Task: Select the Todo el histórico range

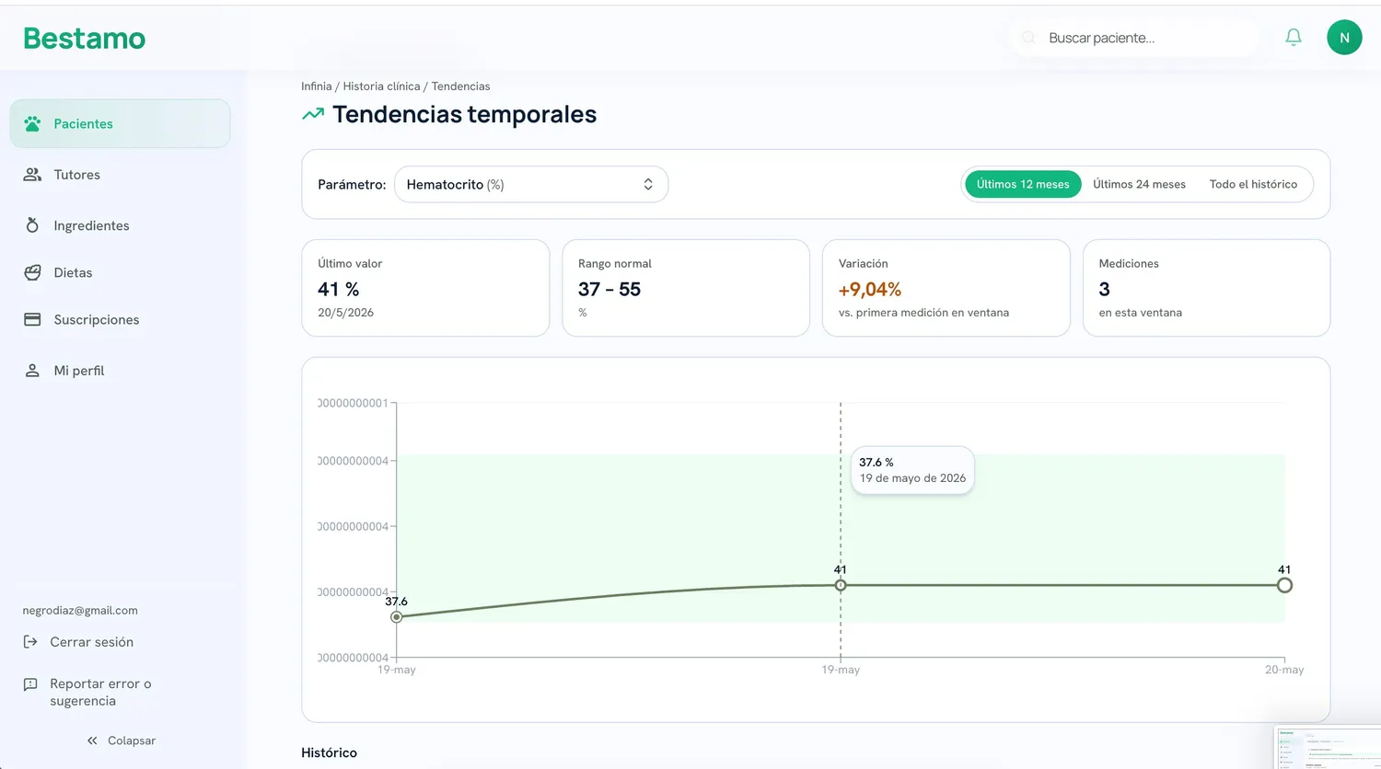Action: tap(1253, 184)
